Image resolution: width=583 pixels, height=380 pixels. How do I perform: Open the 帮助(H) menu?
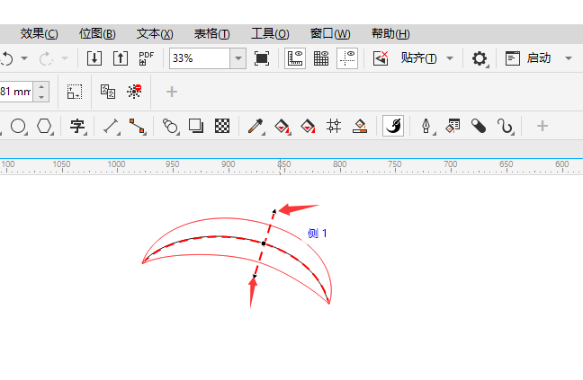coord(390,34)
